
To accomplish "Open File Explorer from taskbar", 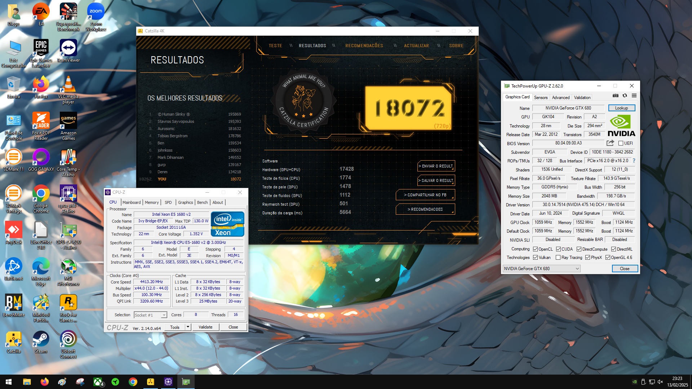I will tap(27, 382).
